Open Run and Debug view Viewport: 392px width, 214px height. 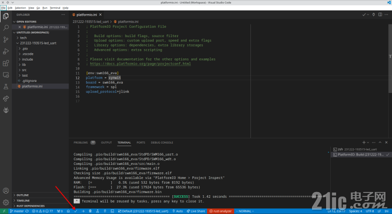[6, 52]
